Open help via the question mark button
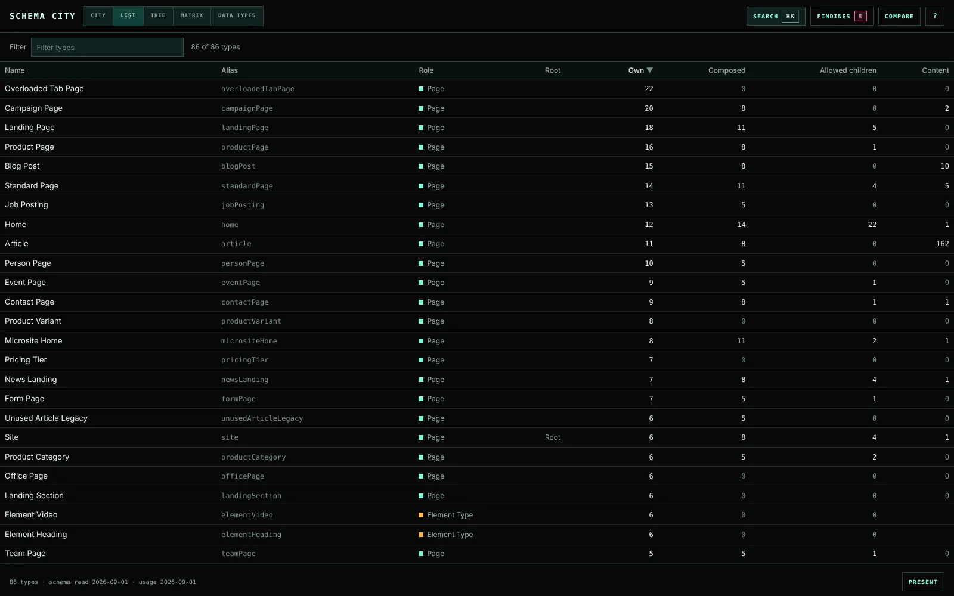 point(935,16)
